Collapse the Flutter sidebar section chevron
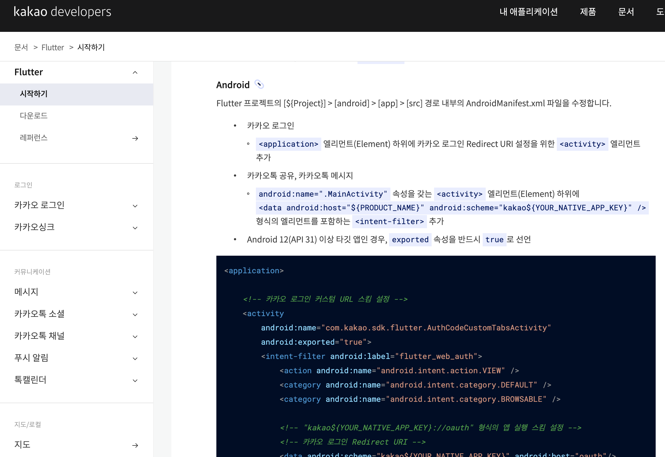 coord(135,73)
